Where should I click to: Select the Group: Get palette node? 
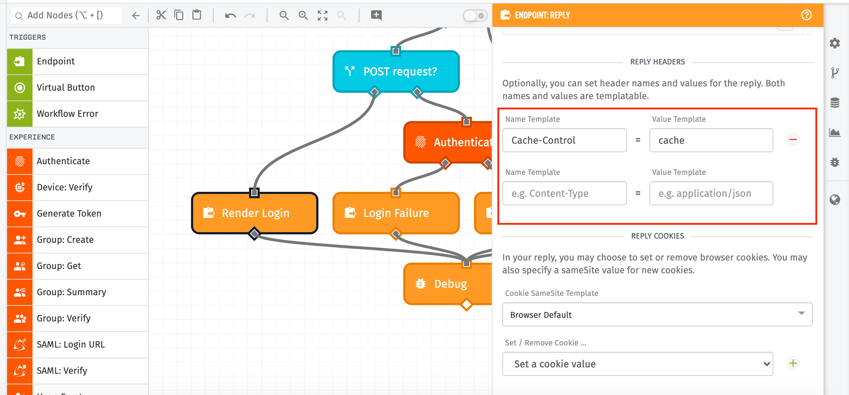click(77, 266)
